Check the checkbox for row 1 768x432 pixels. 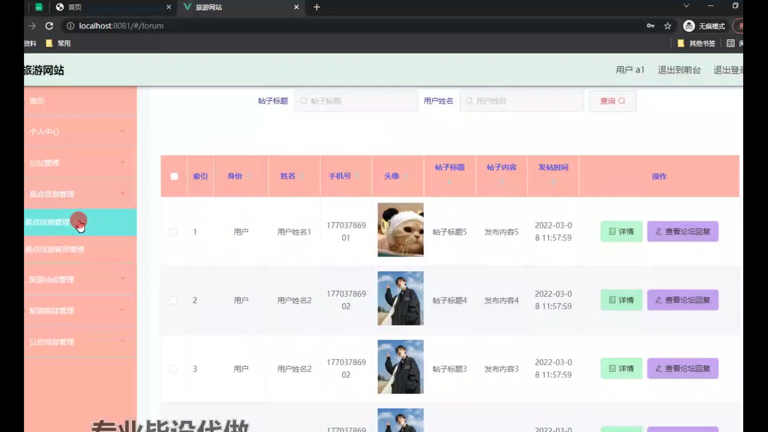[x=173, y=232]
